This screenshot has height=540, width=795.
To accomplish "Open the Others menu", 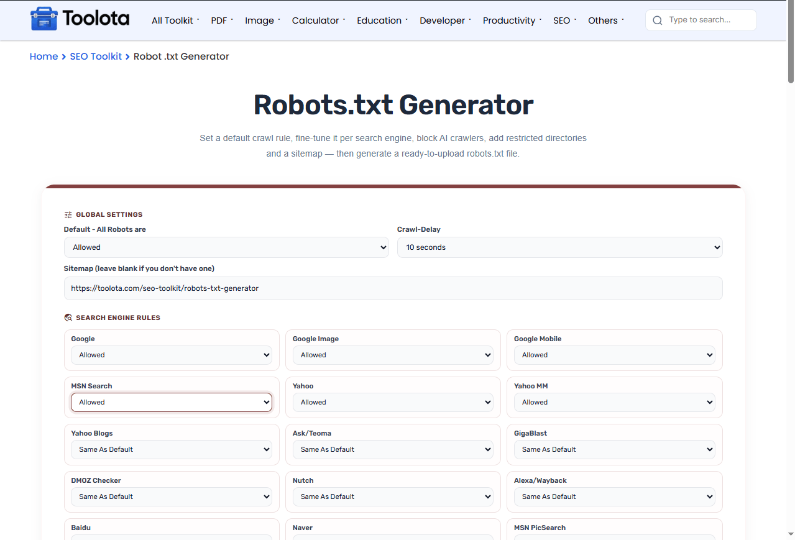I will (606, 21).
